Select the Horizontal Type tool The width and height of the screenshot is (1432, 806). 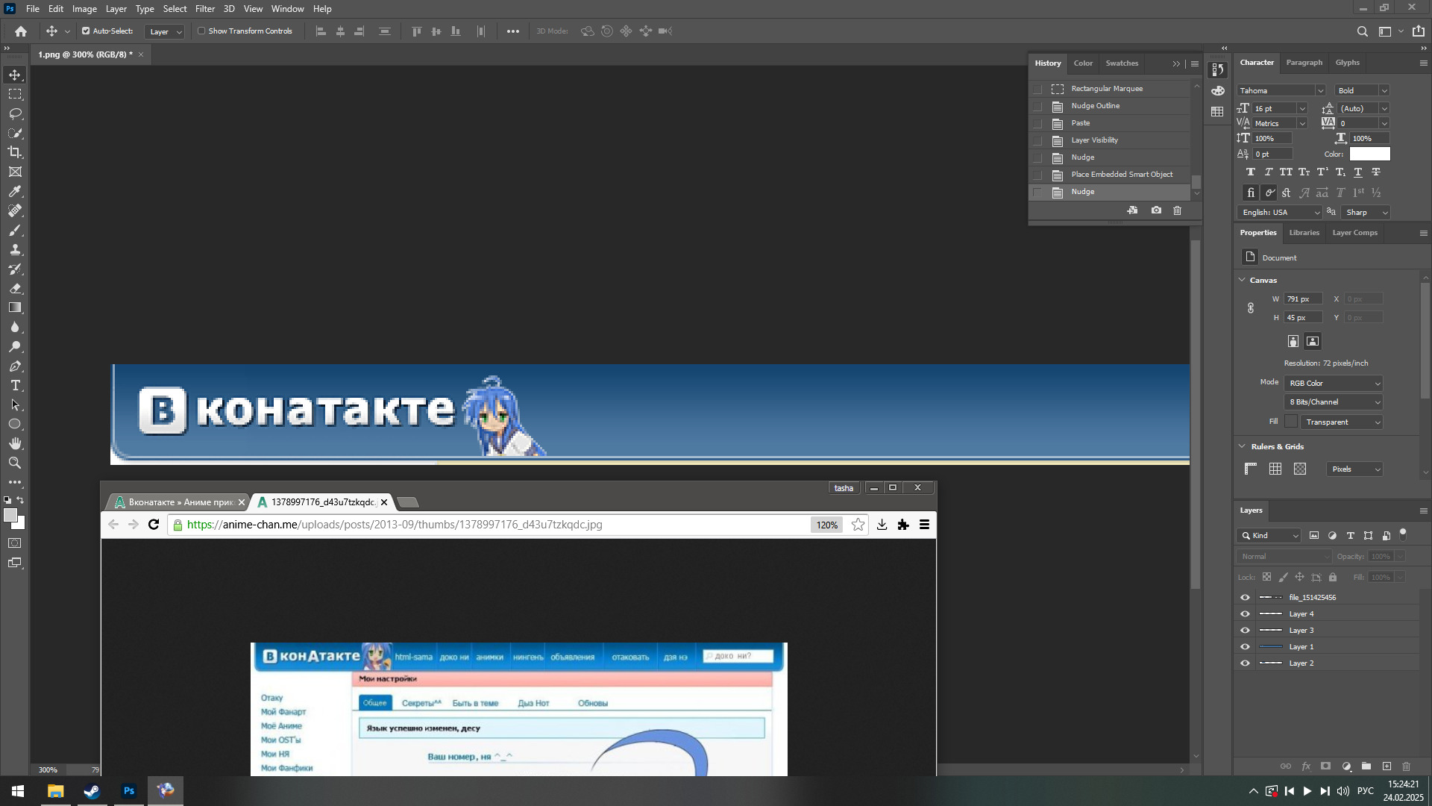click(x=15, y=385)
